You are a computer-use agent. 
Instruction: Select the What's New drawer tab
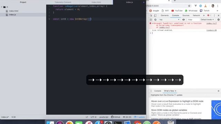pos(169,91)
